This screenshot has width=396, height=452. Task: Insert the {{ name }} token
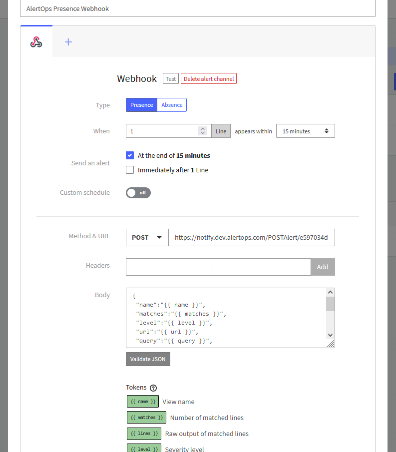143,402
